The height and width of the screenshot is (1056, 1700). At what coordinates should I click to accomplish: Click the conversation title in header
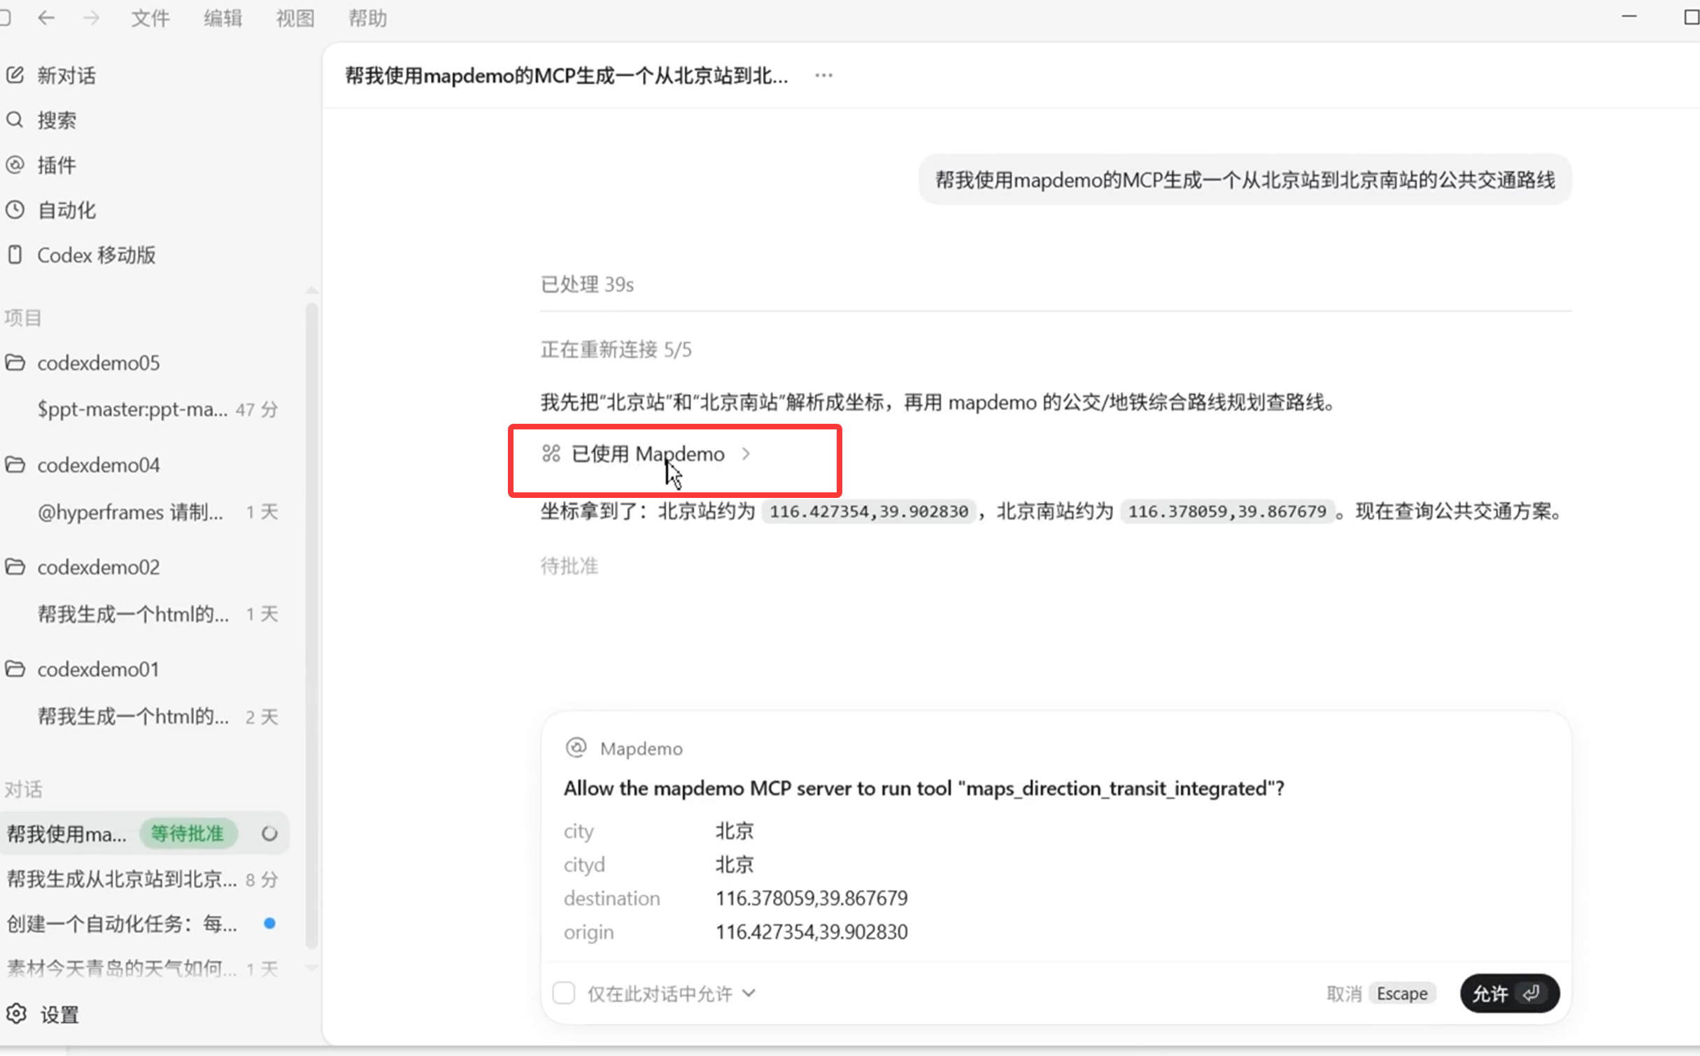click(x=566, y=76)
